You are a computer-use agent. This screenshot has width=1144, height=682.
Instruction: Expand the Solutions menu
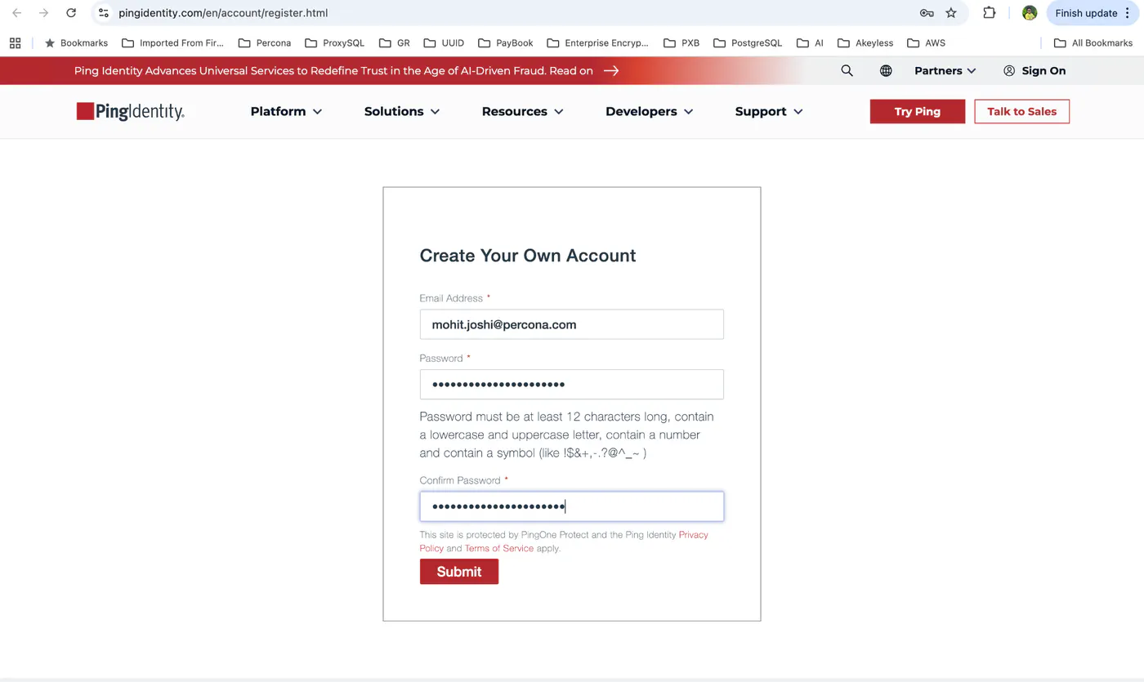(402, 112)
